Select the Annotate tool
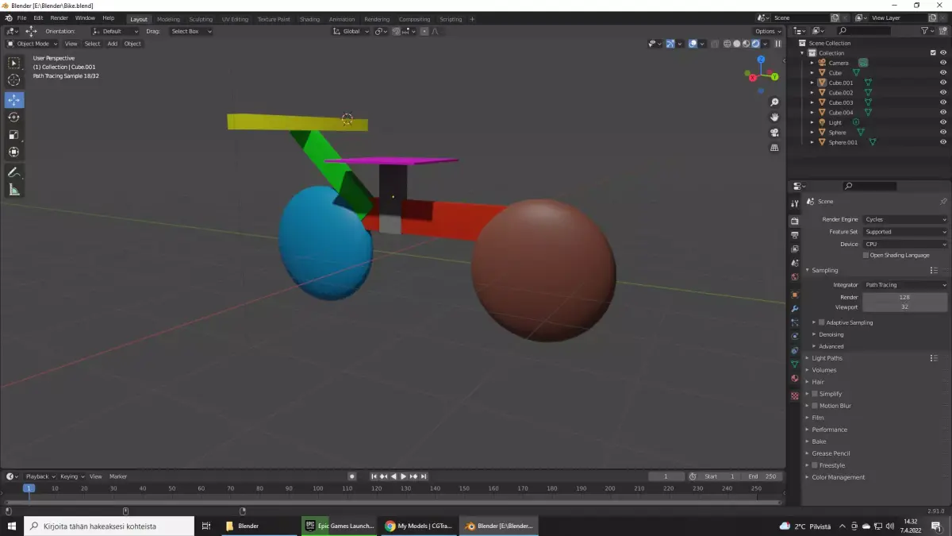Screen dimensions: 952x536 tap(14, 172)
